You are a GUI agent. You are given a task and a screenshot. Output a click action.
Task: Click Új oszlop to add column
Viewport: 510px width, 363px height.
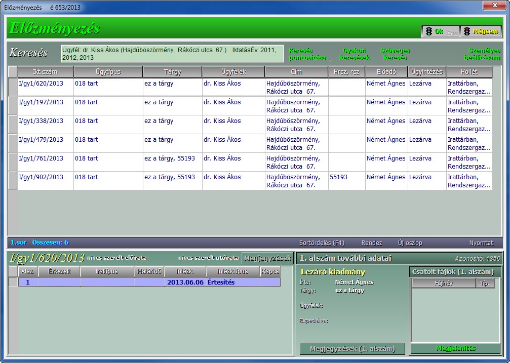410,243
